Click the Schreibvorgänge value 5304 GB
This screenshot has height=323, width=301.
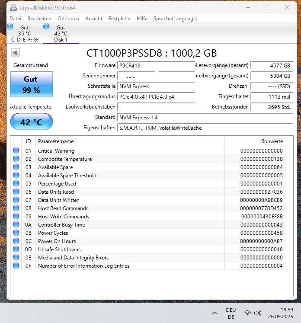pos(272,76)
